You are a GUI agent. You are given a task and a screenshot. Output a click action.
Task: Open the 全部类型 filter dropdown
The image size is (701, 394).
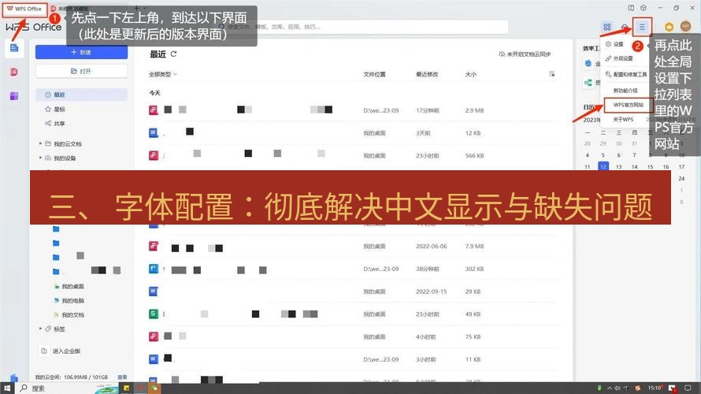pos(163,74)
